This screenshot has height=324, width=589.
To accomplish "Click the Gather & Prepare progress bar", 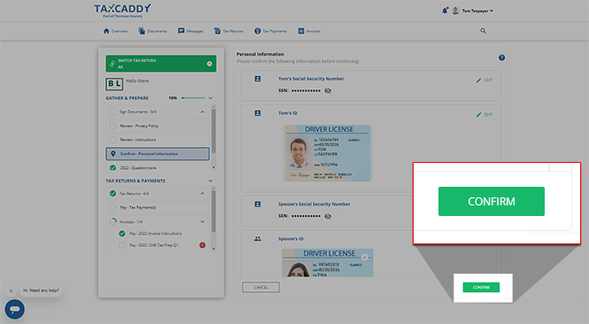I will pyautogui.click(x=193, y=98).
